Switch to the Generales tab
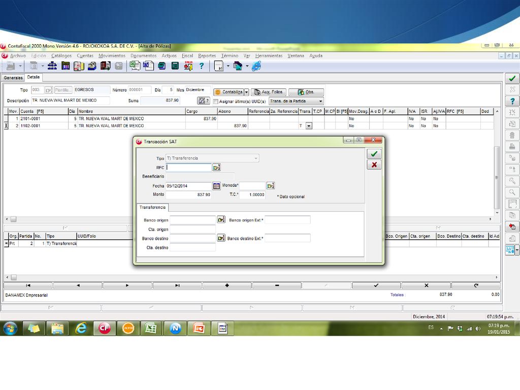The image size is (520, 390). pyautogui.click(x=13, y=78)
